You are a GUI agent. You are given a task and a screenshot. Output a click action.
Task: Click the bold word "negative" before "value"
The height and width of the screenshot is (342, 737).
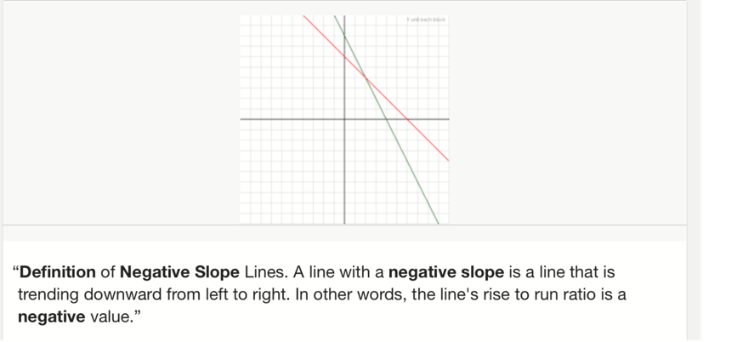pos(51,317)
